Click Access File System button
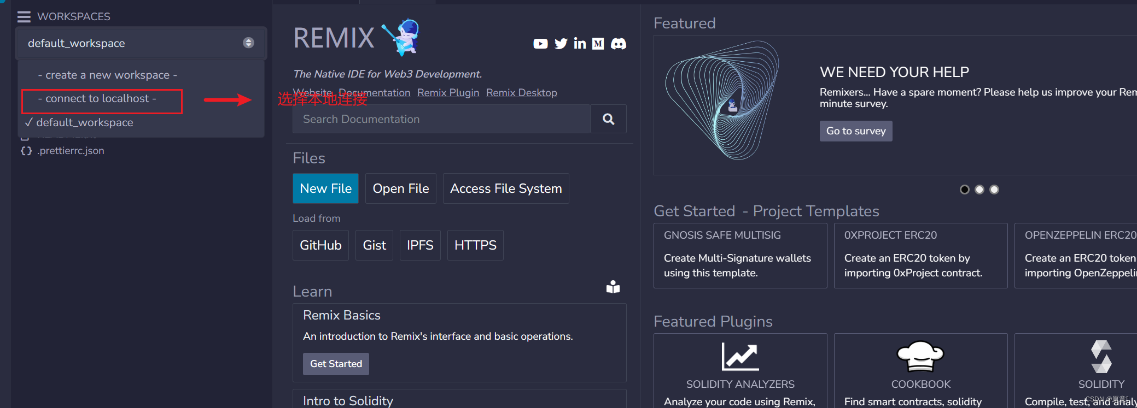The width and height of the screenshot is (1137, 408). click(x=506, y=188)
